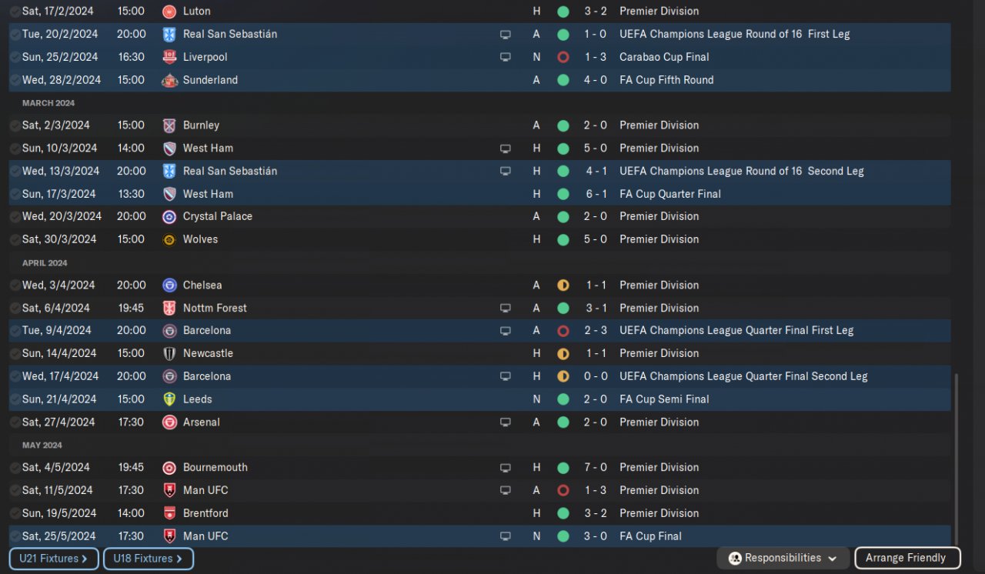Expand U21 Fixtures
The width and height of the screenshot is (985, 574).
[x=54, y=559]
